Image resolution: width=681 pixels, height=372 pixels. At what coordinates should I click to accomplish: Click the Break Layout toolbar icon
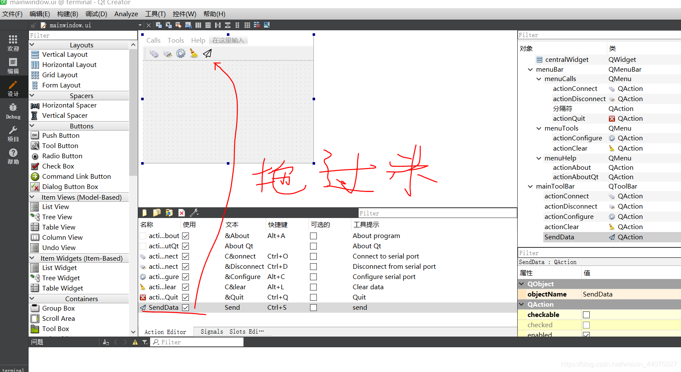click(x=257, y=25)
